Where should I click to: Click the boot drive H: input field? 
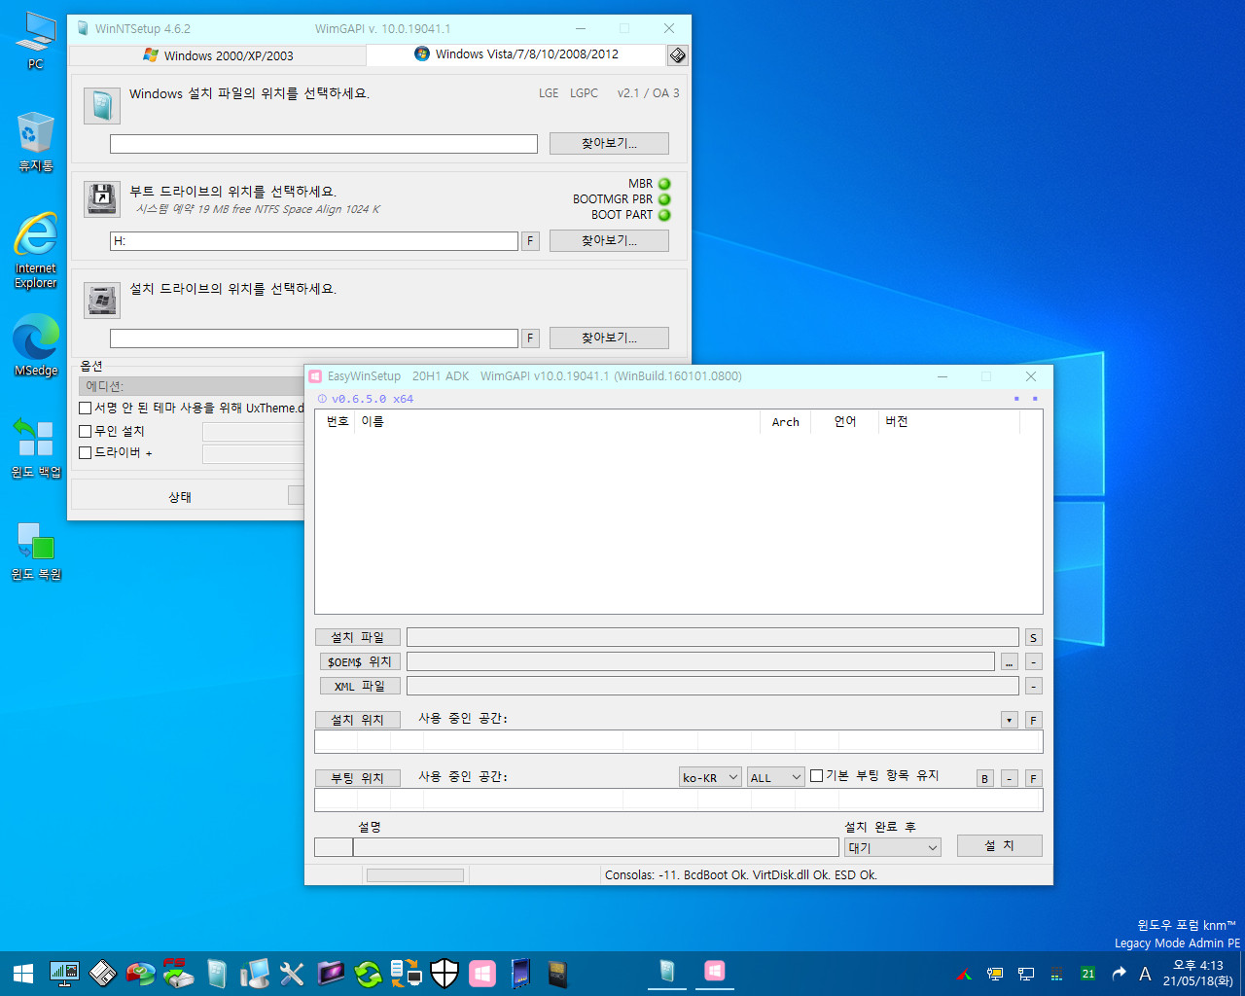314,240
